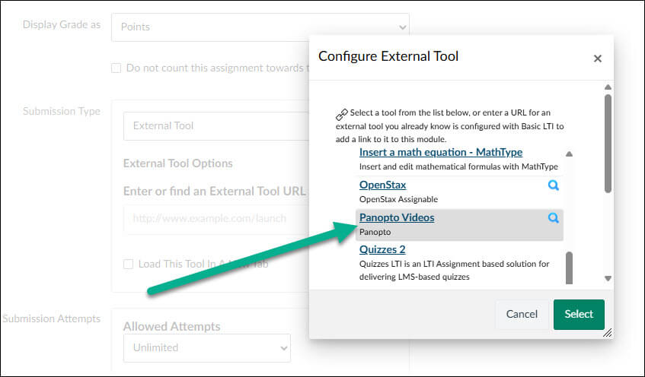This screenshot has height=377, width=645.
Task: Click the link icon beside instructions text
Action: pos(341,114)
